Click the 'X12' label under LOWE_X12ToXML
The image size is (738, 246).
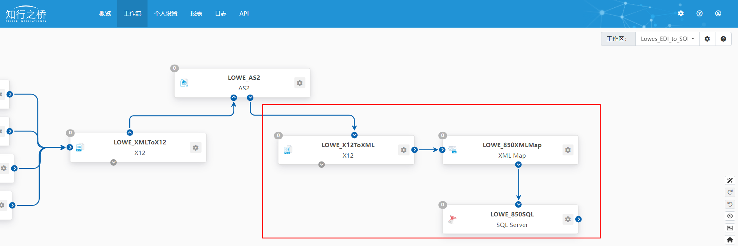(348, 156)
